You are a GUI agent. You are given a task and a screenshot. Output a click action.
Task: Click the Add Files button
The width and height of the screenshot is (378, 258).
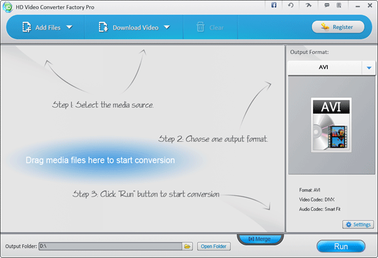point(41,28)
